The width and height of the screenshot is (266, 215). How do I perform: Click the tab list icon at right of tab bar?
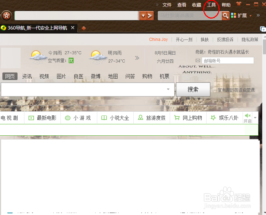coord(263,29)
